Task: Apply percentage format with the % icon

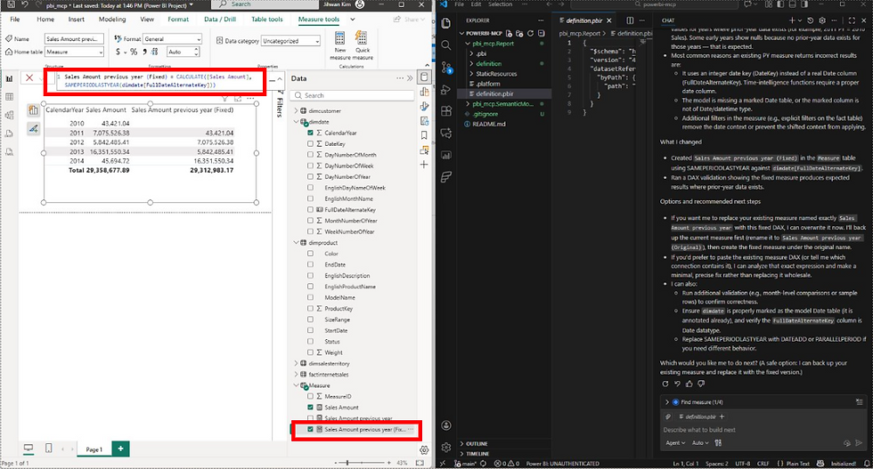Action: pyautogui.click(x=134, y=52)
